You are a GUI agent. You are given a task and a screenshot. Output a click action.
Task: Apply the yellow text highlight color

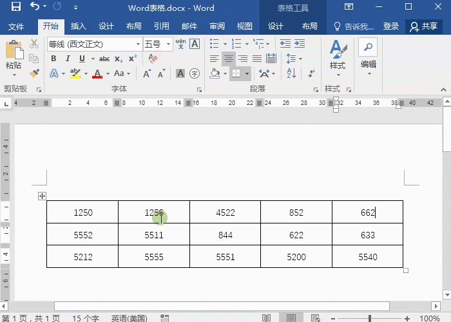tap(75, 73)
